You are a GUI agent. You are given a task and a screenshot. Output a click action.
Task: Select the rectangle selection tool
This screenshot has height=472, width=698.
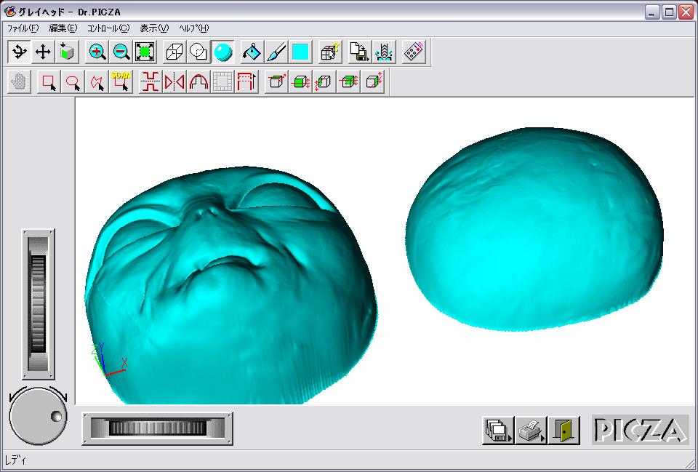(49, 82)
